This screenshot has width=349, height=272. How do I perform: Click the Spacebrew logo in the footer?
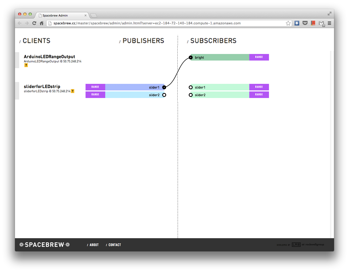(x=44, y=245)
